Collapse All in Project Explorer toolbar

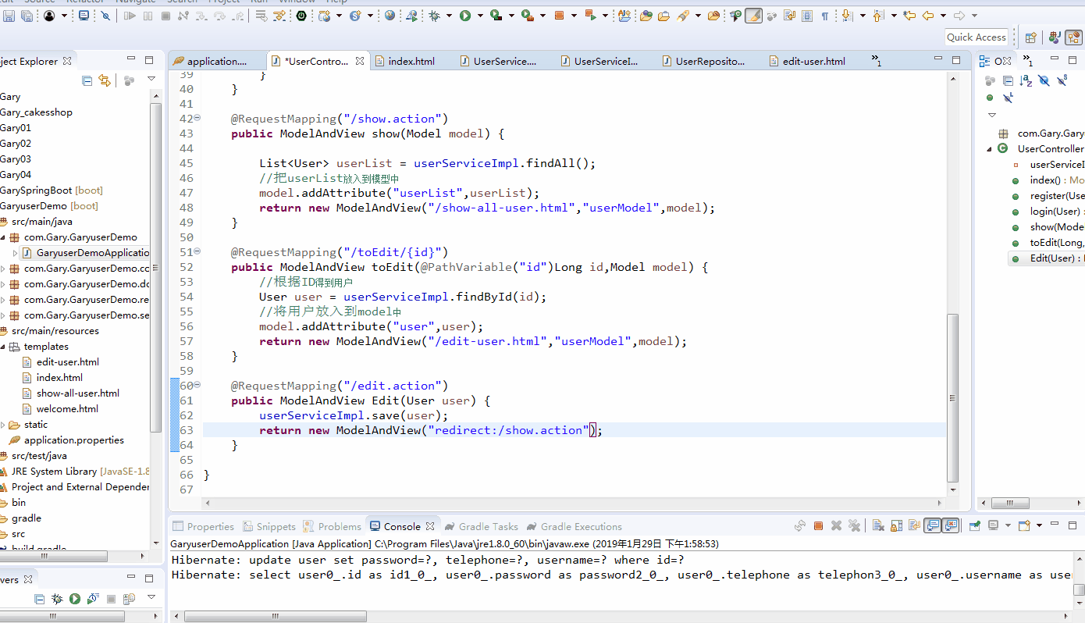tap(87, 80)
